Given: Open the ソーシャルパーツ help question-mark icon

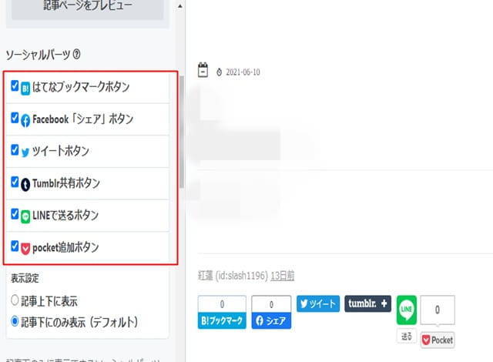Looking at the screenshot, I should pyautogui.click(x=76, y=55).
